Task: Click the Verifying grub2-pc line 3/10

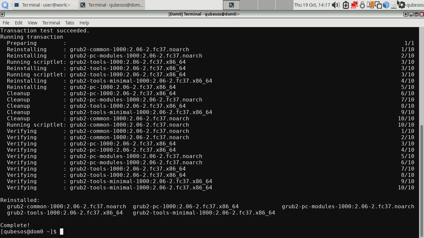Action: [210, 144]
